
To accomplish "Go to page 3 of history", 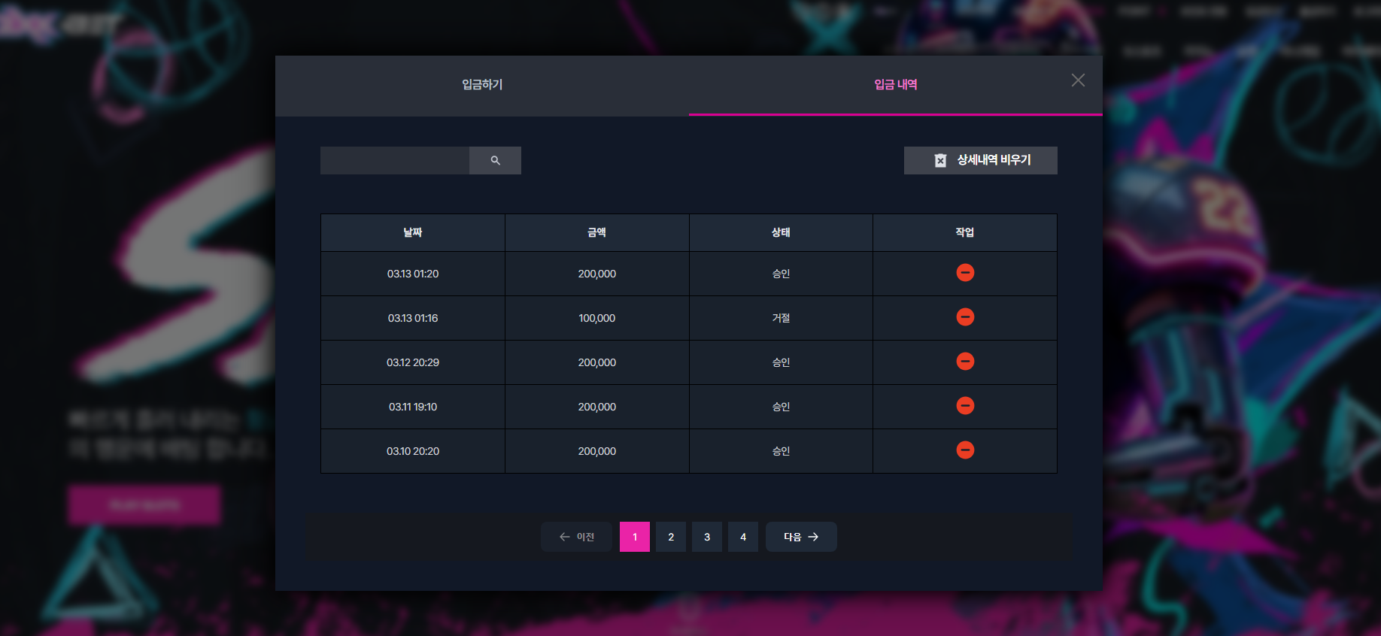I will (x=707, y=537).
